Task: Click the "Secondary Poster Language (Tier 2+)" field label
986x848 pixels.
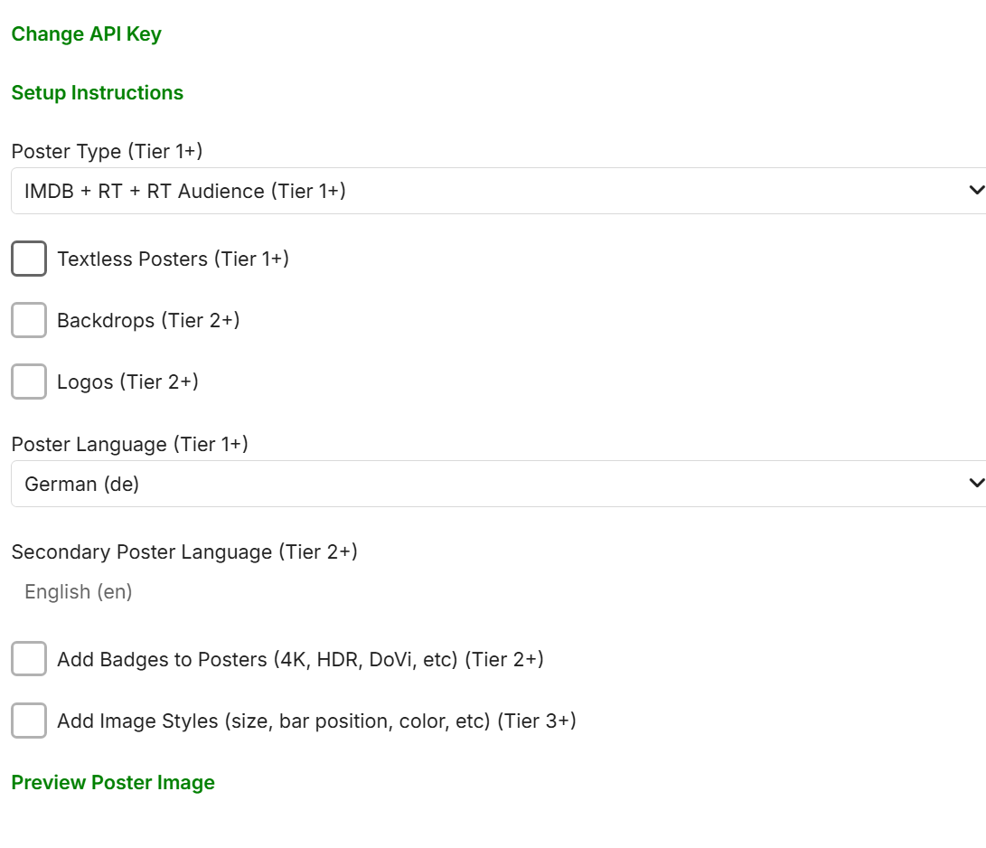Action: [x=184, y=551]
